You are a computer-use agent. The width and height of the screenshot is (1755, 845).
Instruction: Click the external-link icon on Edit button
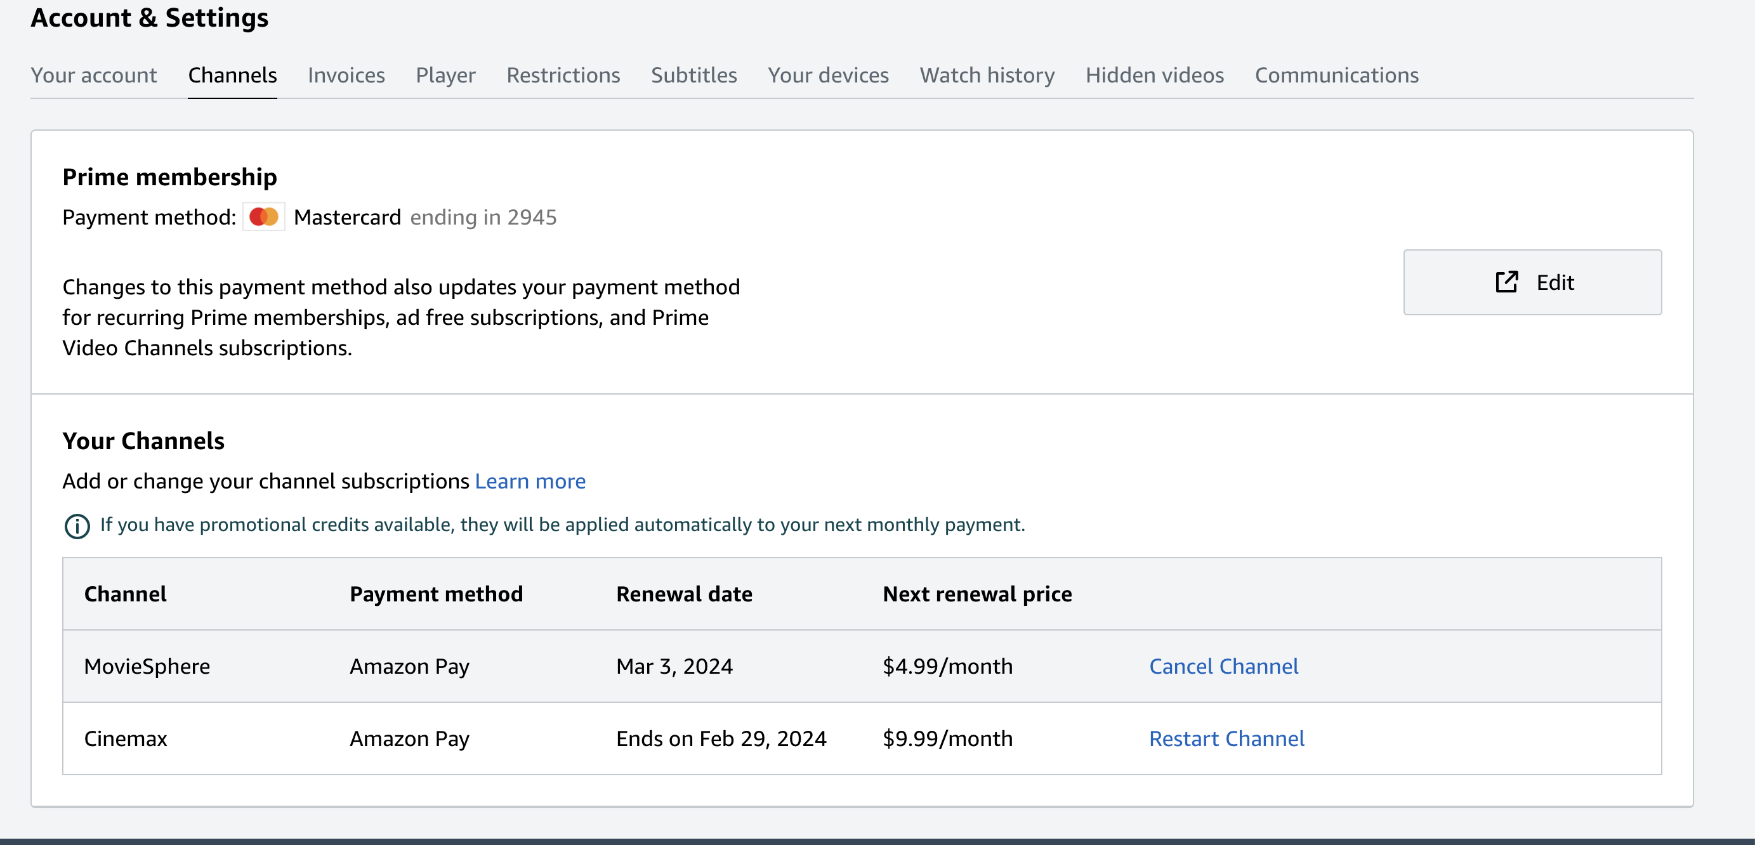[1506, 282]
